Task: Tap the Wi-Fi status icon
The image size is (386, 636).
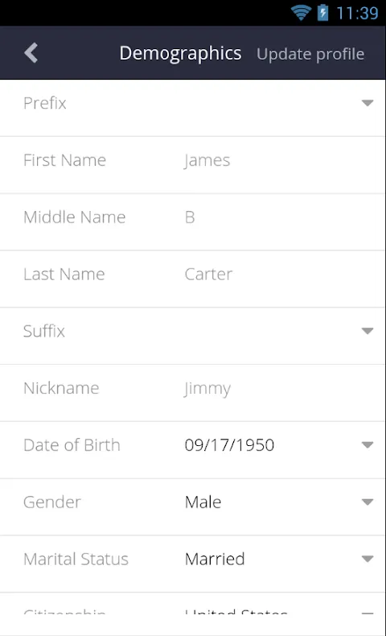Action: [301, 13]
